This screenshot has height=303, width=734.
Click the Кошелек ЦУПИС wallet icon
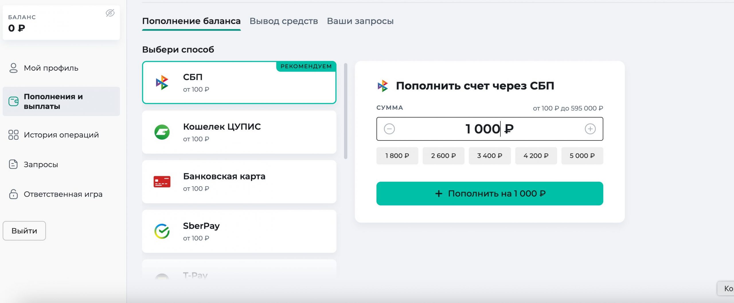pos(162,132)
